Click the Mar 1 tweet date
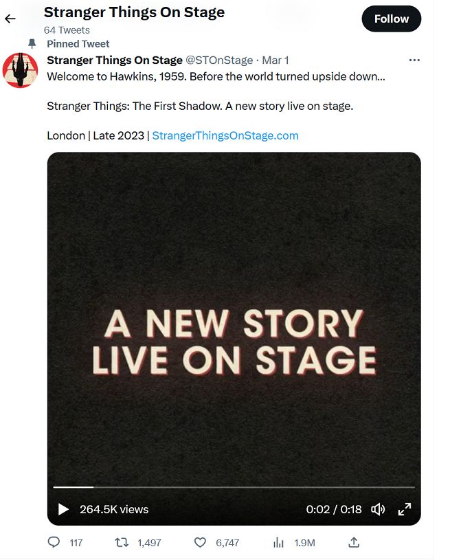This screenshot has width=450, height=560. coord(276,60)
